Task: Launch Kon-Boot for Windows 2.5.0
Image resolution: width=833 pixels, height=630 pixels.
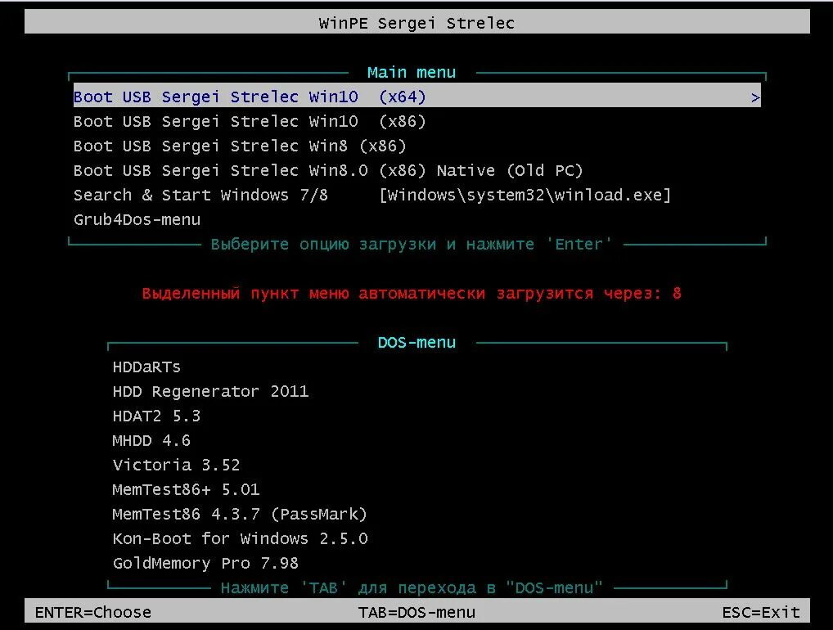Action: (240, 538)
